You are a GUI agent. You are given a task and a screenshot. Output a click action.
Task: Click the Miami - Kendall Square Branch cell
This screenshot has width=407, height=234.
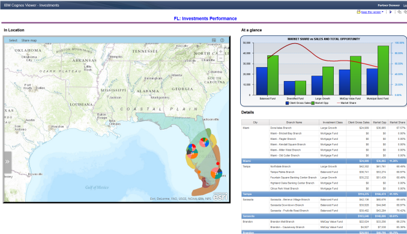coord(294,145)
